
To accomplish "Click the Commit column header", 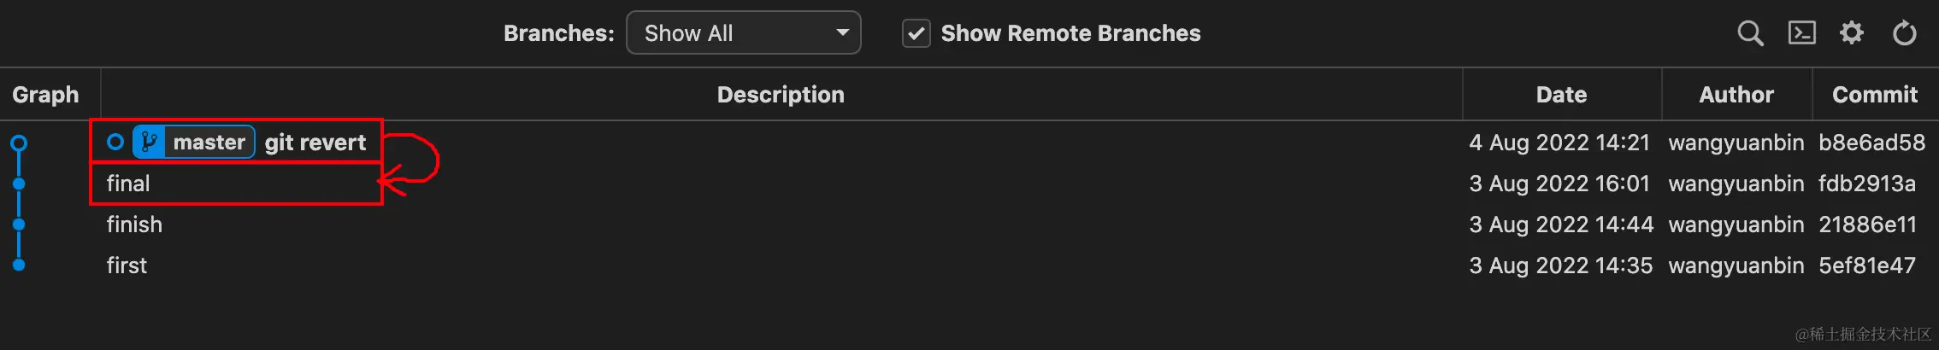I will [1874, 95].
